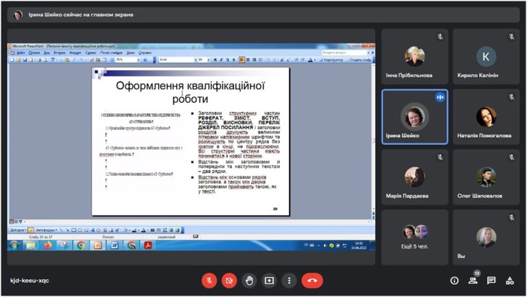The image size is (527, 297).
Task: Click the Ірина Шейко speaking tile
Action: pos(414,117)
